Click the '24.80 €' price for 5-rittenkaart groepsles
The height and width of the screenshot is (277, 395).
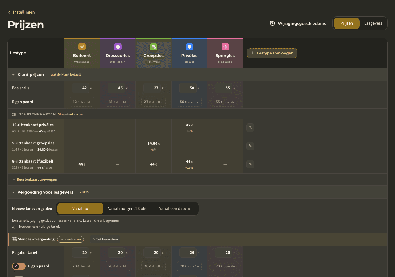[153, 143]
